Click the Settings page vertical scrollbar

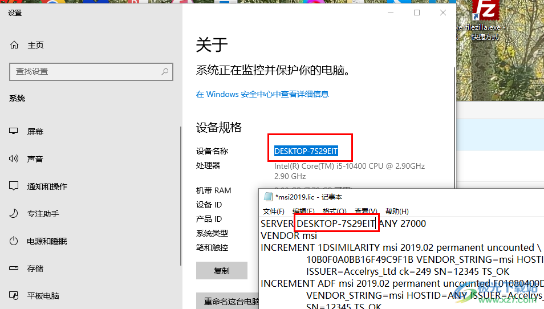point(454,128)
